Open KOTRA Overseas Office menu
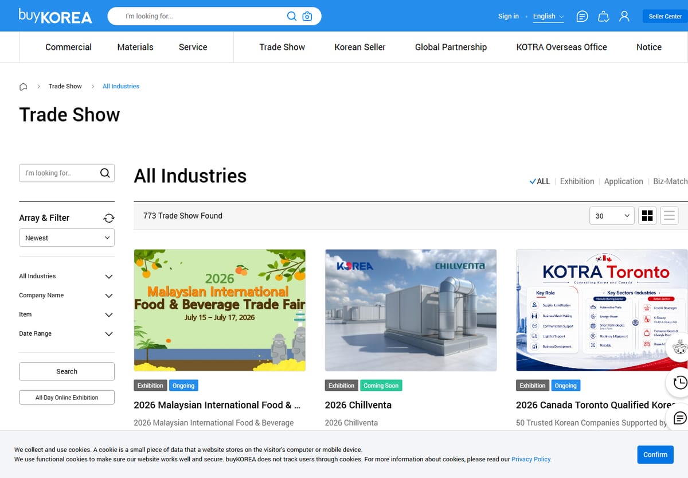 click(x=561, y=47)
